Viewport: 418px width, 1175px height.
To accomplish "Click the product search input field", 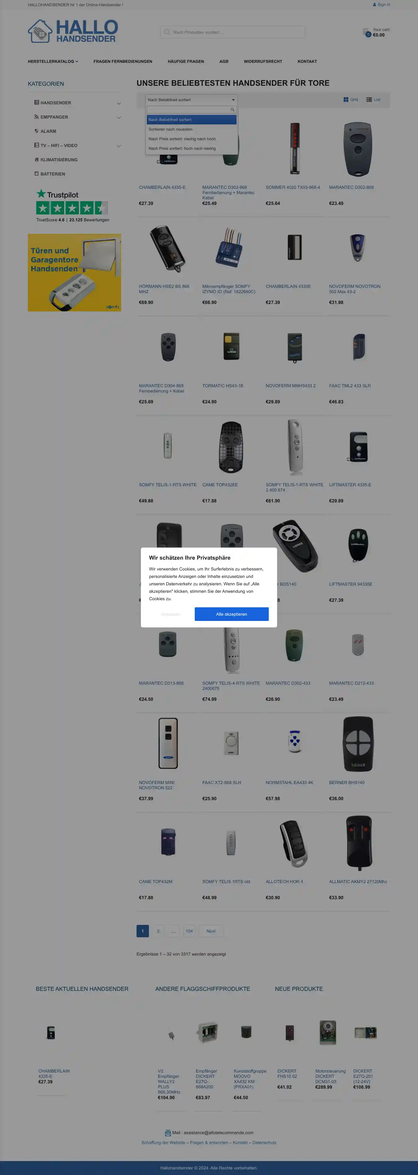I will (x=232, y=33).
